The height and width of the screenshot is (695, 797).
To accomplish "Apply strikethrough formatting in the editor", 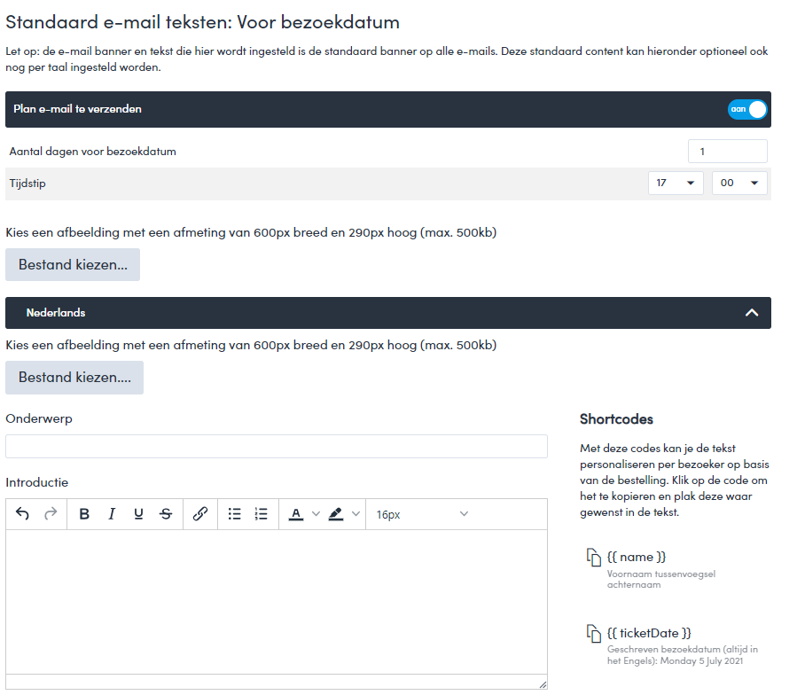I will [166, 514].
